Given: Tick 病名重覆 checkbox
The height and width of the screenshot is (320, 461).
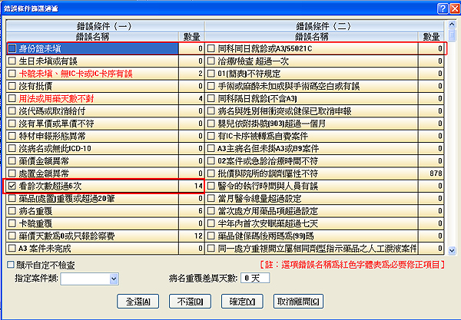Looking at the screenshot, I should pos(12,210).
